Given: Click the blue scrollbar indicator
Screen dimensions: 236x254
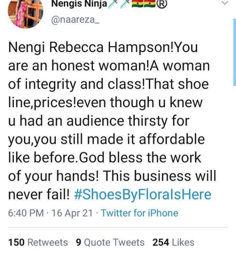Looking at the screenshot, I should pyautogui.click(x=235, y=52).
